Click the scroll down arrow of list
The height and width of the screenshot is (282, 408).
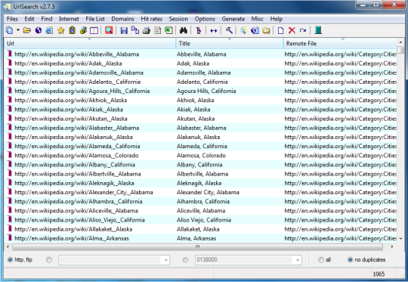click(400, 238)
